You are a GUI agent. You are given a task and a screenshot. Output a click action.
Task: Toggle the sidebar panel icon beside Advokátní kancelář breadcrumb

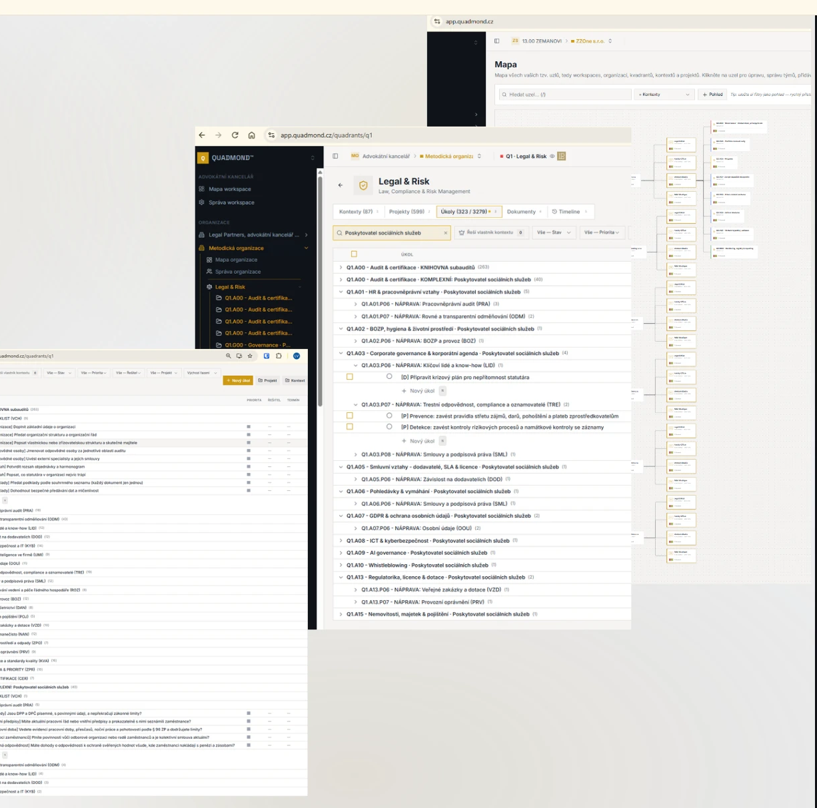coord(335,156)
